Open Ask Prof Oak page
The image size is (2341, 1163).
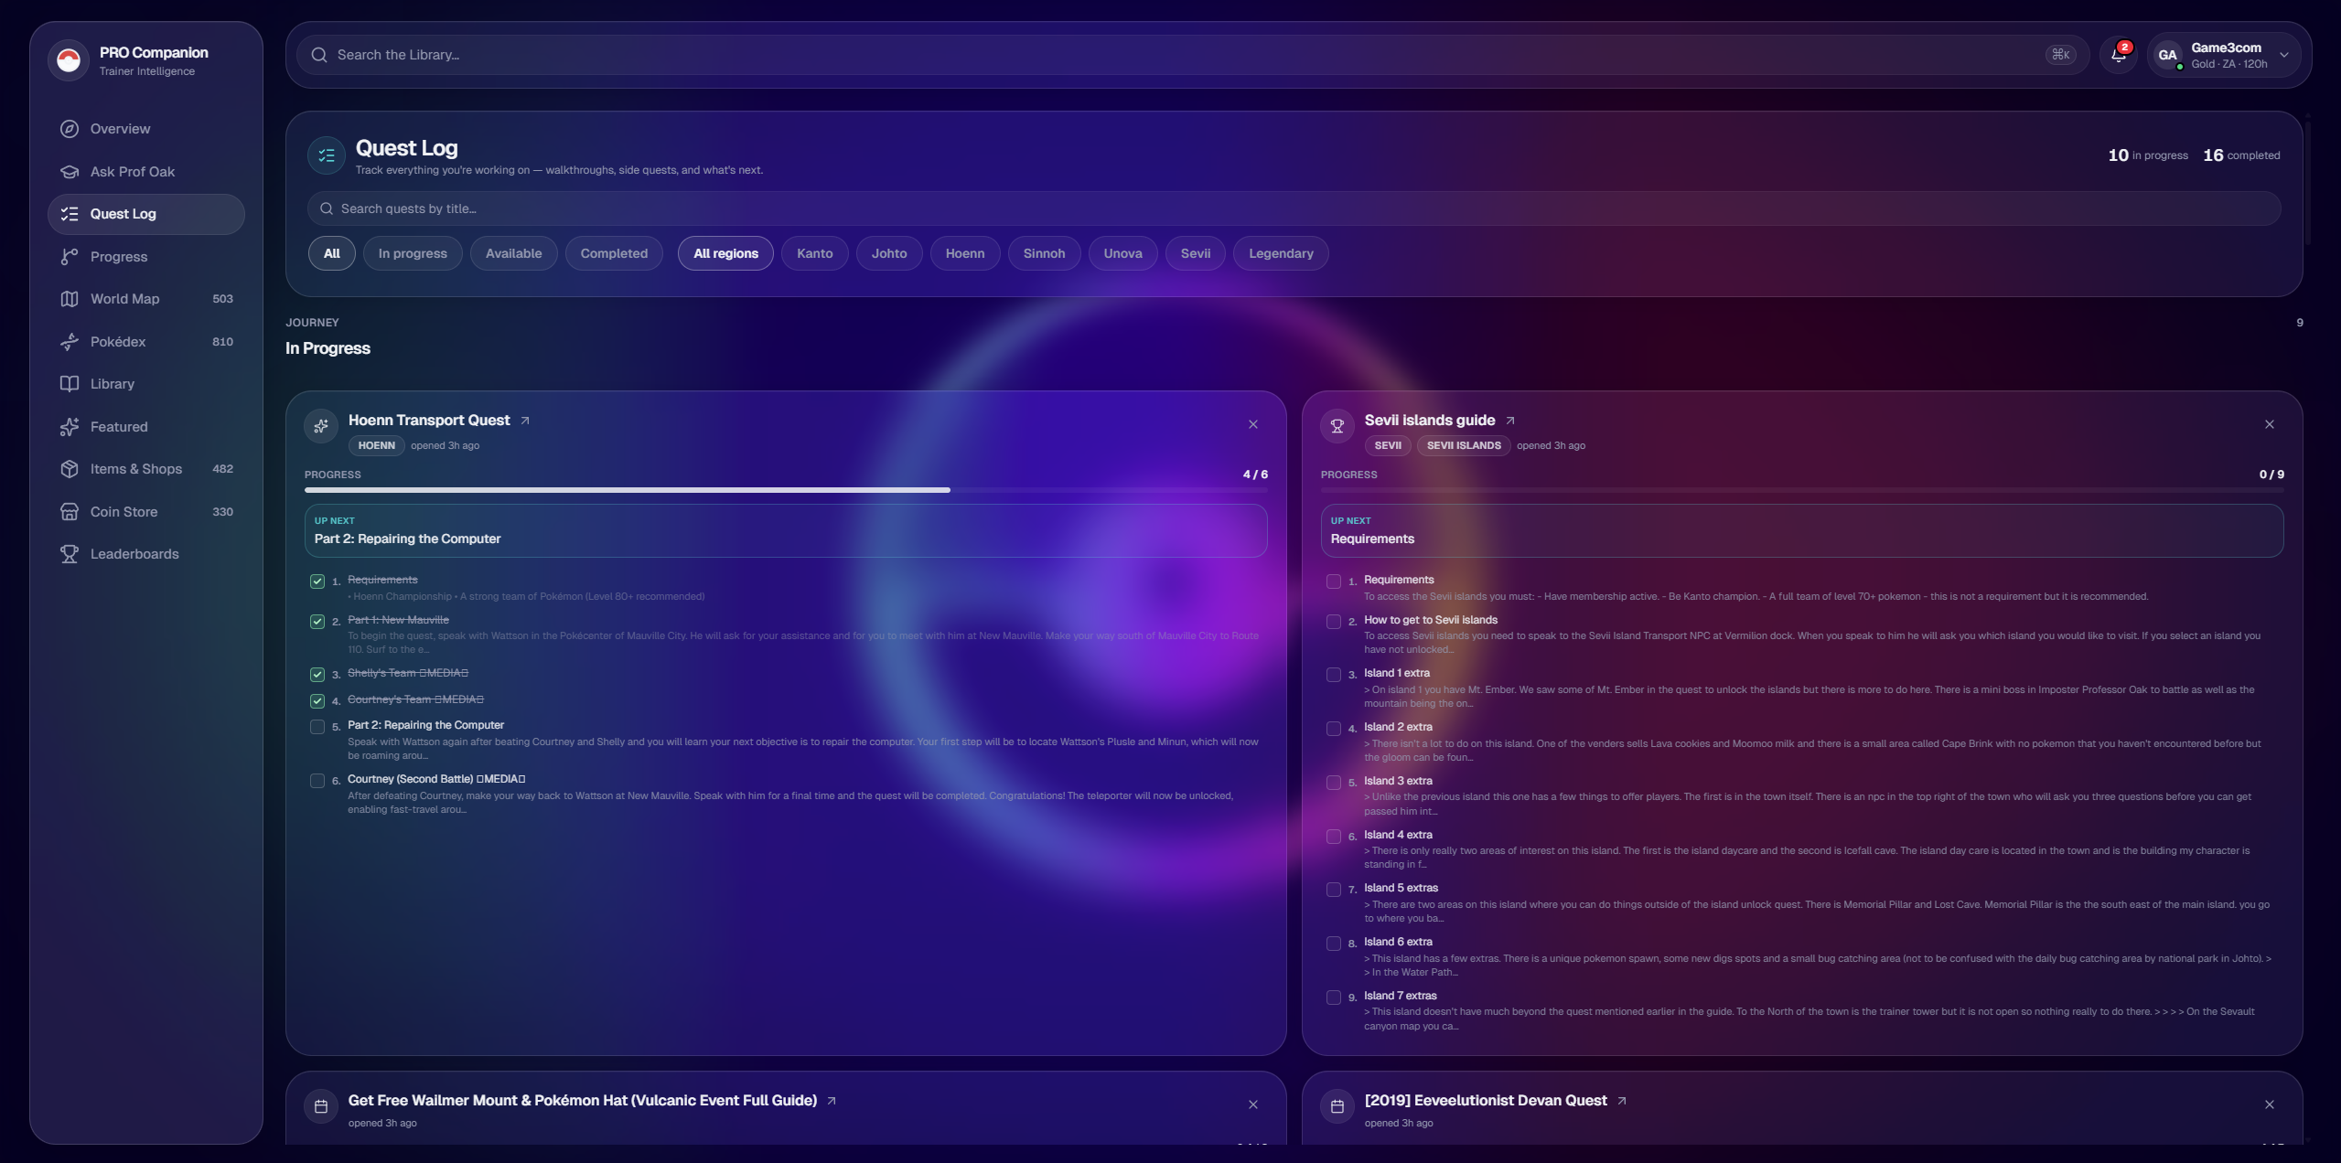(x=132, y=172)
